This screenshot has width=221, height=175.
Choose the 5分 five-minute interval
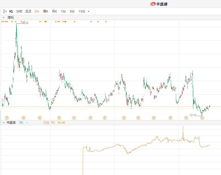tap(72, 11)
